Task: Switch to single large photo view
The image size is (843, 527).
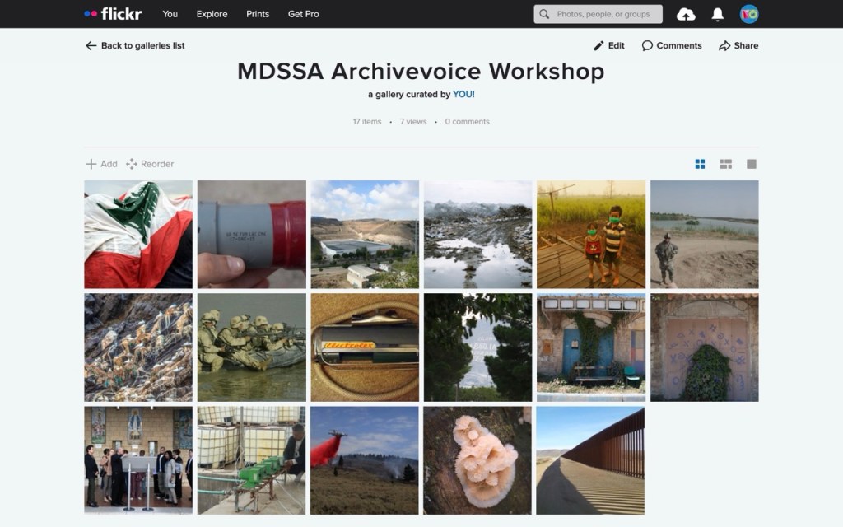Action: coord(752,164)
